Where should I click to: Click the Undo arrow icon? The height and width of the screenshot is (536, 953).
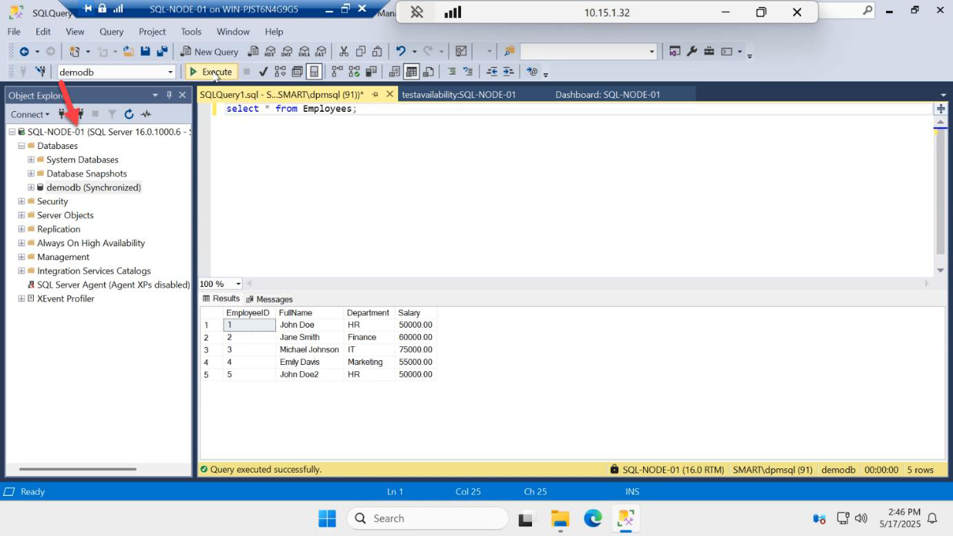point(401,51)
